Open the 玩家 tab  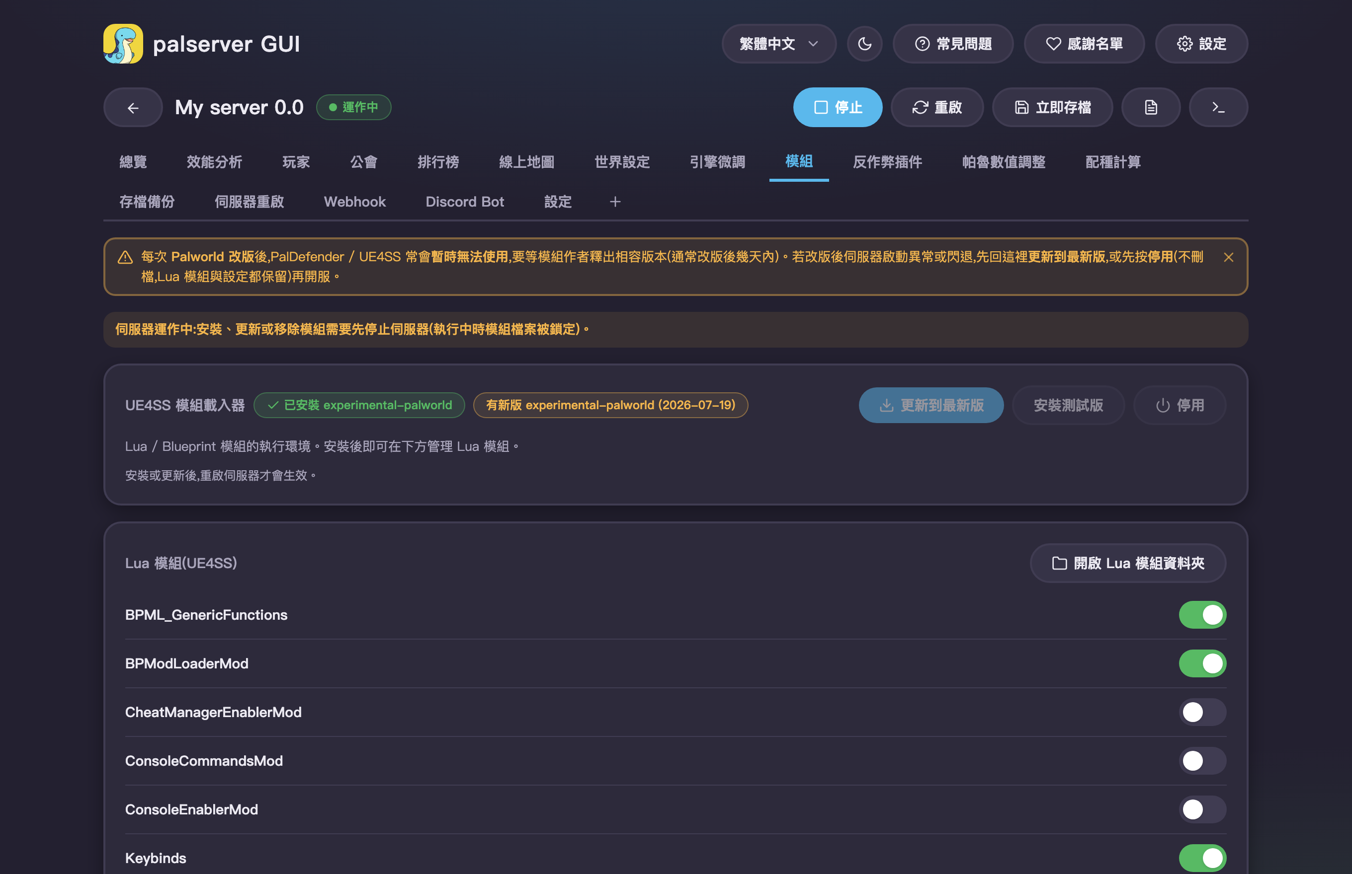[296, 162]
